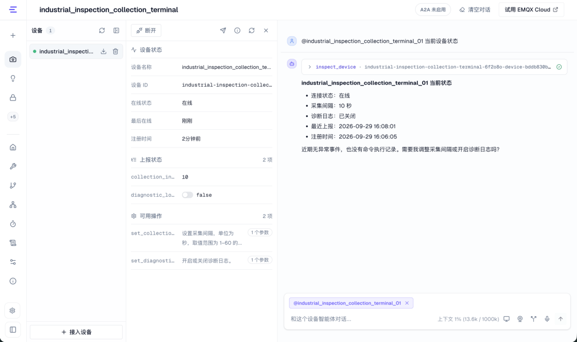The width and height of the screenshot is (577, 342).
Task: Open the camera devices sidebar icon
Action: 13,59
